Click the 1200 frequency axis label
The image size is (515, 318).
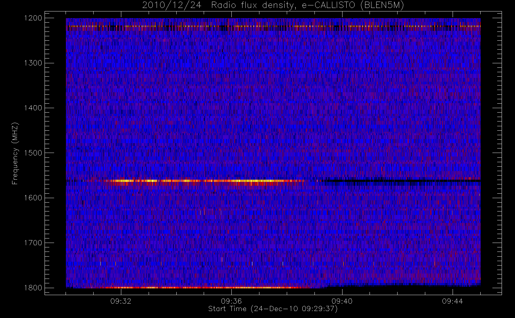[x=33, y=18]
